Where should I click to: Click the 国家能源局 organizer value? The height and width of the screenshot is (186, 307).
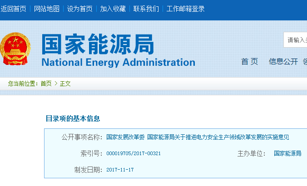coord(287,153)
